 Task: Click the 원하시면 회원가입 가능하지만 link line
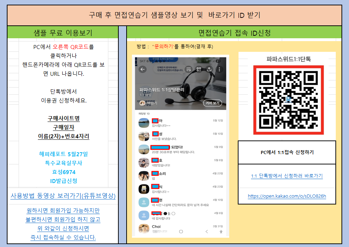tap(63, 211)
